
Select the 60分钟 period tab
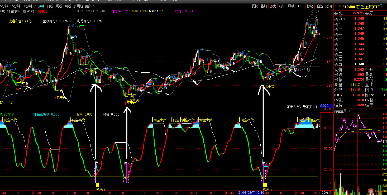40,6
